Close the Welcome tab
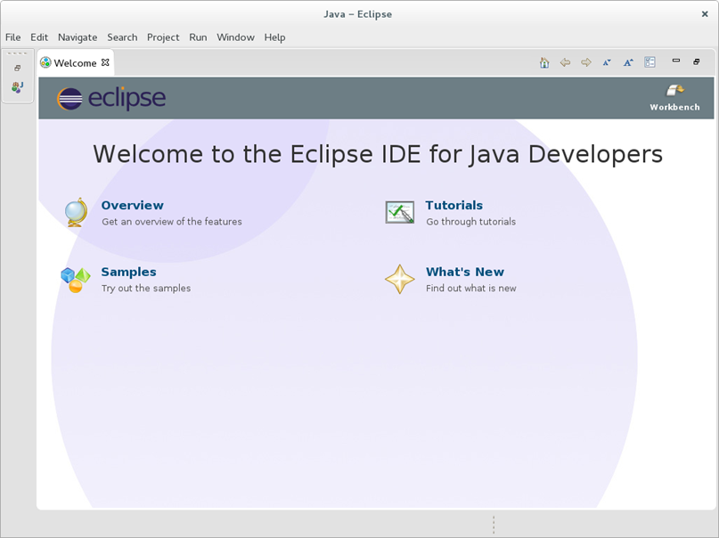Viewport: 719px width, 538px height. [x=105, y=62]
